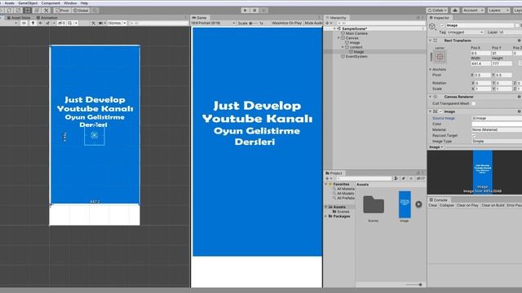
Task: Click the Image component help icon
Action: pyautogui.click(x=519, y=112)
